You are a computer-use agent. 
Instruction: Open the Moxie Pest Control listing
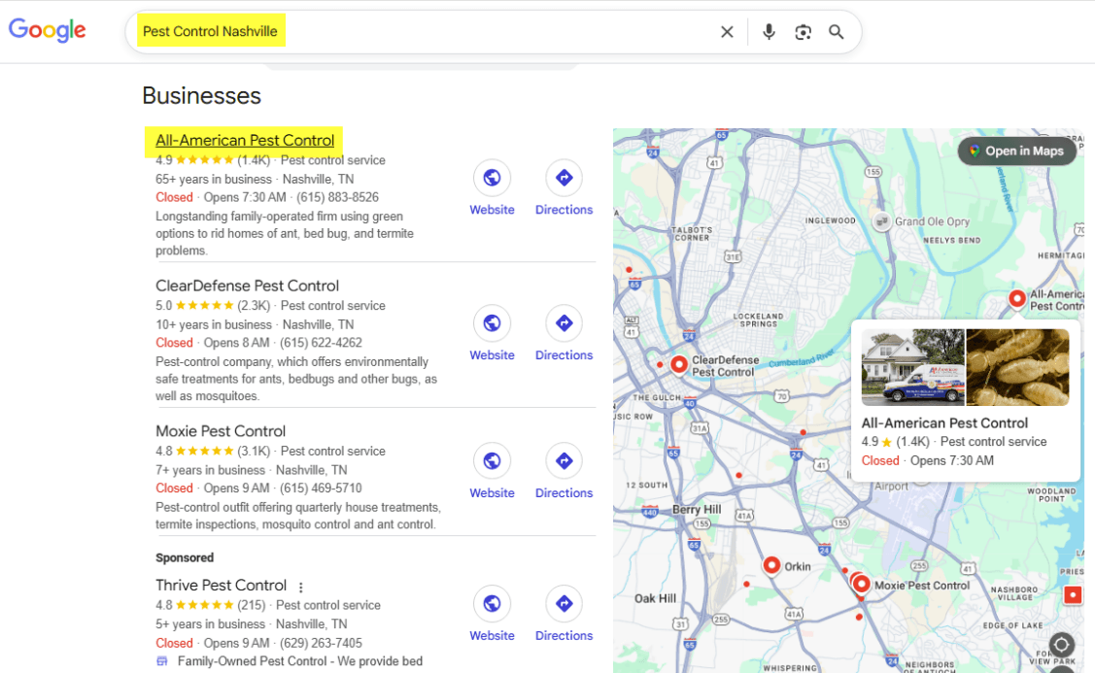click(x=221, y=431)
